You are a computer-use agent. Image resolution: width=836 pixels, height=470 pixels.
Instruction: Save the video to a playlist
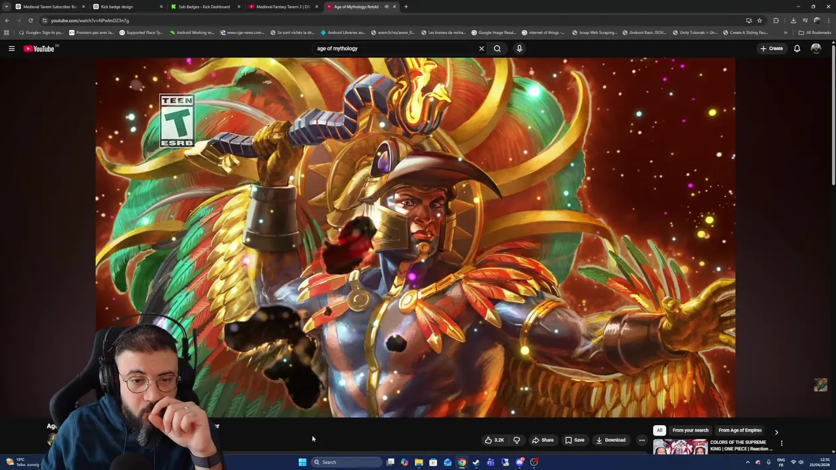pyautogui.click(x=575, y=440)
